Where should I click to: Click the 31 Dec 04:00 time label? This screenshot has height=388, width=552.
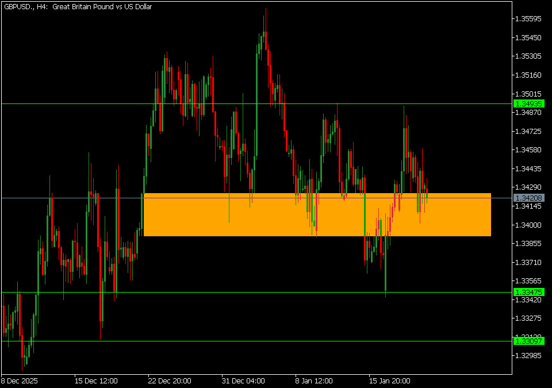243,381
